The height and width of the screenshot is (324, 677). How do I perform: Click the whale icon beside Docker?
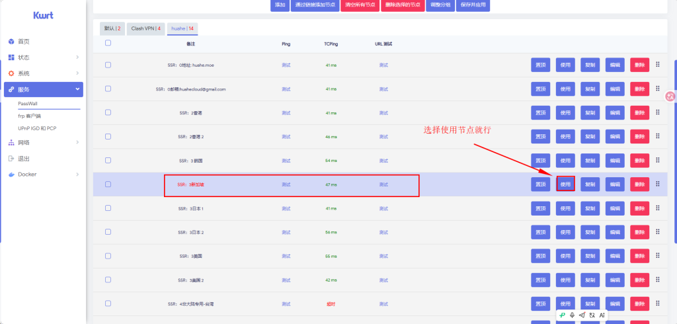11,175
